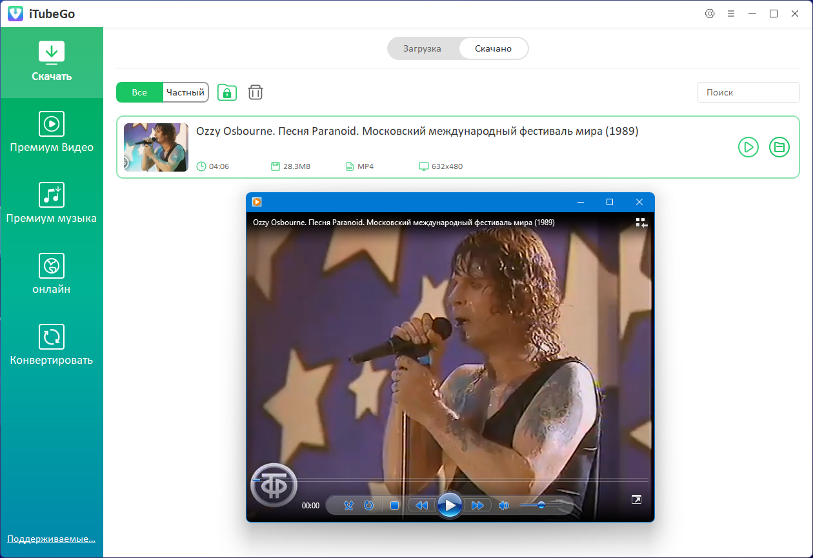The height and width of the screenshot is (558, 813).
Task: Open iTubeGo settings gear
Action: point(710,14)
